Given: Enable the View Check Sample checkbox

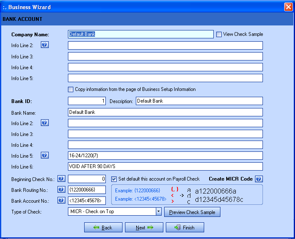Looking at the screenshot, I should pos(219,34).
